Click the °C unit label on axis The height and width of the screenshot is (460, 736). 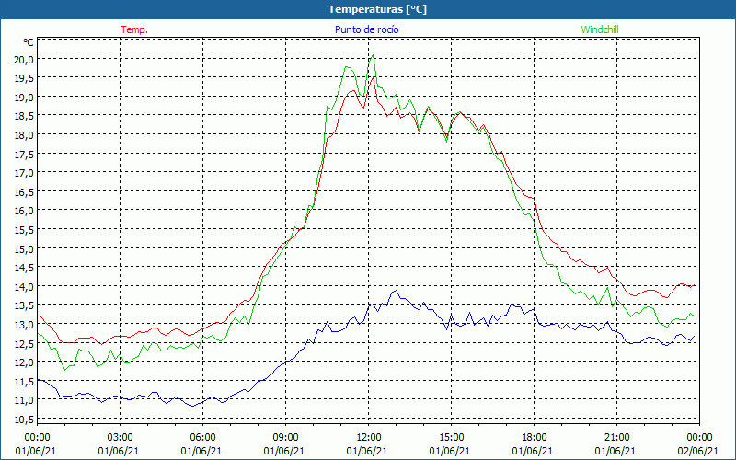point(29,42)
